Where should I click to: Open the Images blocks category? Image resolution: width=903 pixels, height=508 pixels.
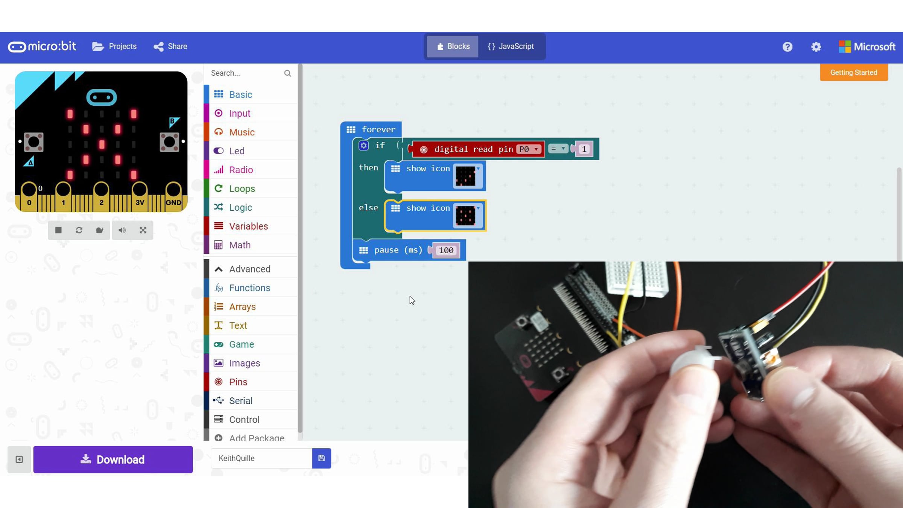coord(251,363)
